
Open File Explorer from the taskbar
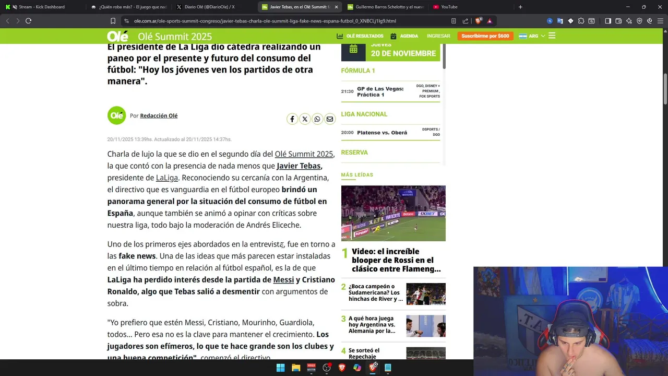(296, 368)
